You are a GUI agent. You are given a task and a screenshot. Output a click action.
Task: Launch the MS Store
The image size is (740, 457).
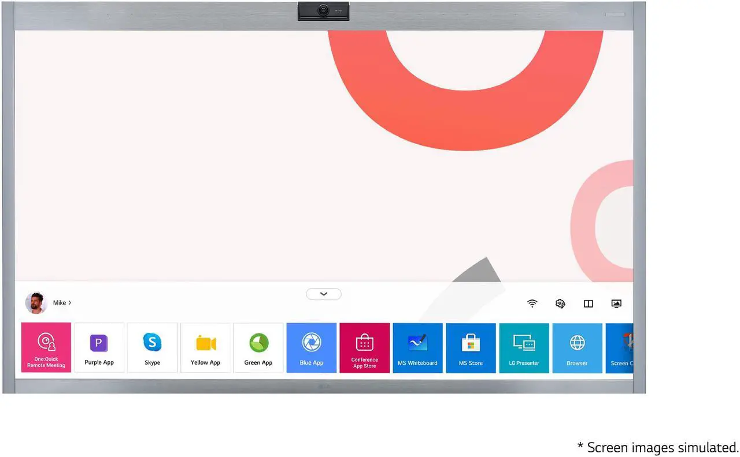coord(471,347)
